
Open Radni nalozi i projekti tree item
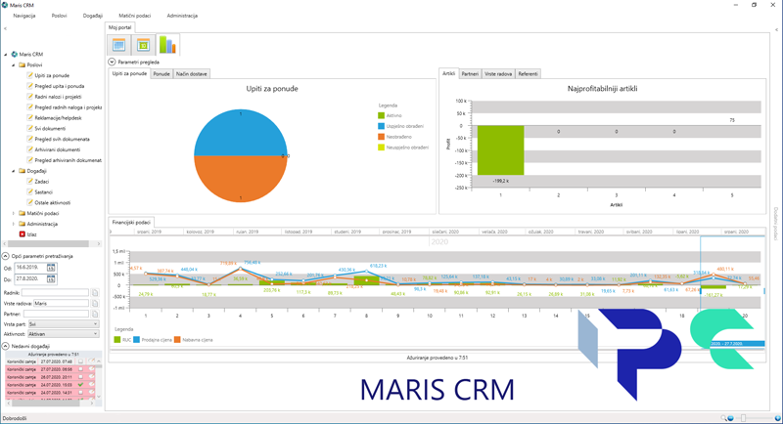tap(58, 97)
